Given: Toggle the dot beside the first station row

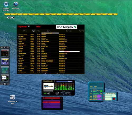Looking at the screenshot, I should pyautogui.click(x=61, y=101).
